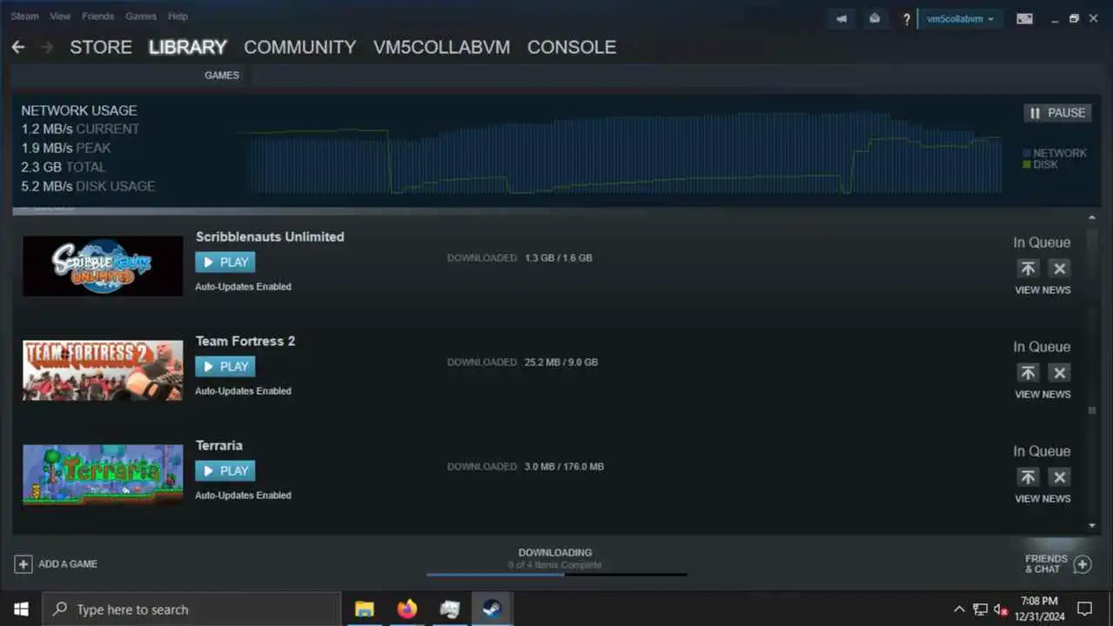Expand the vm5collabvm account dropdown

tap(961, 18)
